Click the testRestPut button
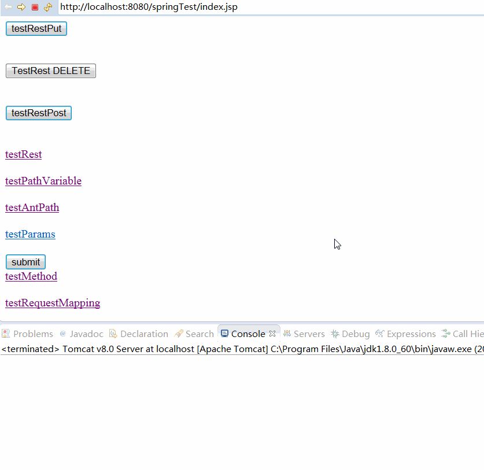This screenshot has width=484, height=470. tap(36, 29)
